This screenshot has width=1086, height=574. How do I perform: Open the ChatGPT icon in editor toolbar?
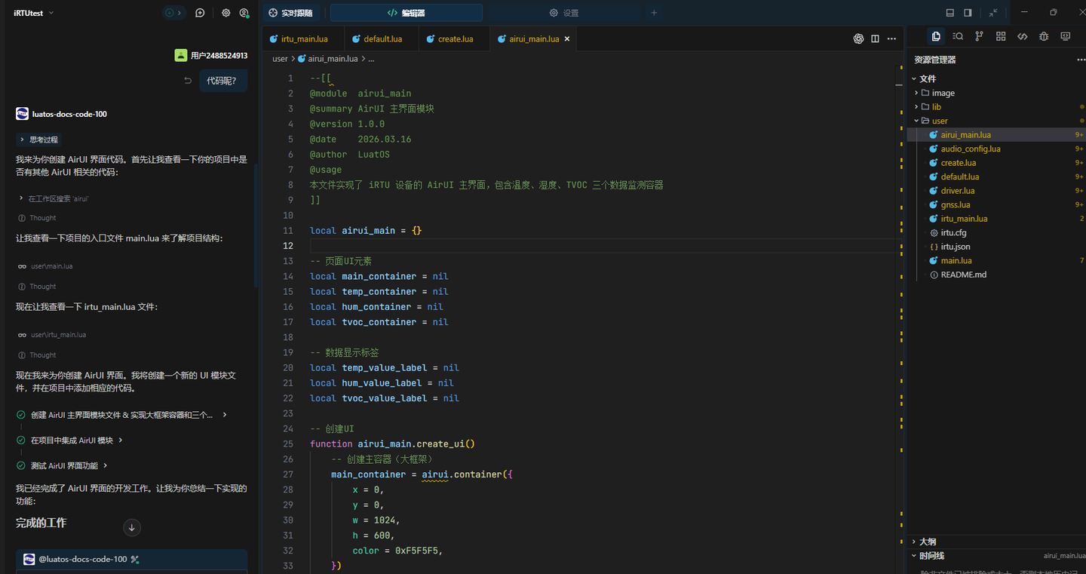pyautogui.click(x=858, y=38)
